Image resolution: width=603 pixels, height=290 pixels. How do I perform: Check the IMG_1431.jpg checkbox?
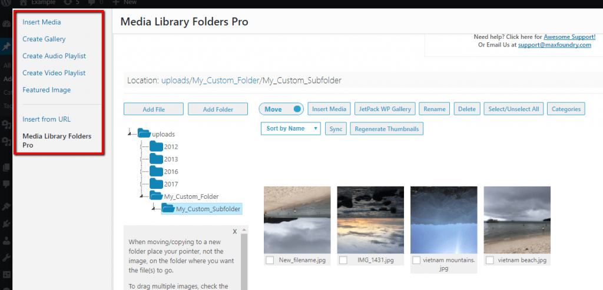pyautogui.click(x=343, y=260)
